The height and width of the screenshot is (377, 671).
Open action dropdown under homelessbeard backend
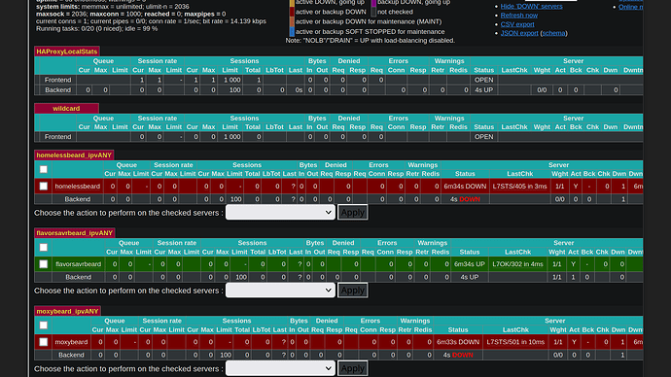coord(280,213)
